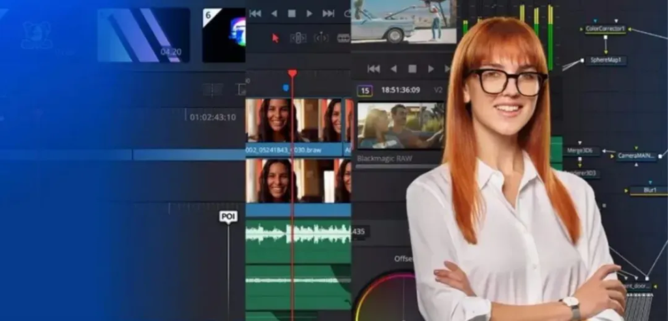Click the play button above the trim tools

point(310,14)
